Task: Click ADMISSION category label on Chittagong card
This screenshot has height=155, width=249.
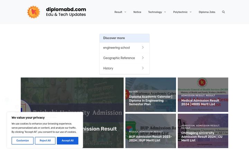Action: point(188,126)
